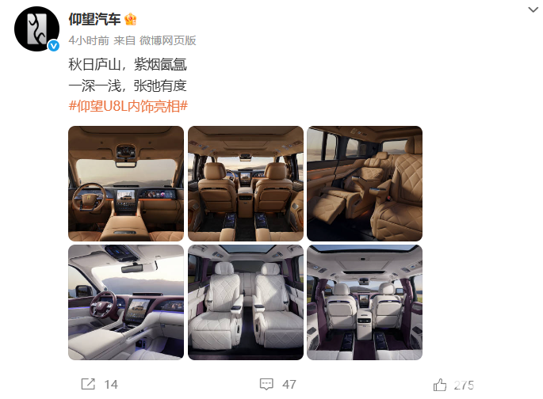Click the comment count 47

[x=289, y=385]
